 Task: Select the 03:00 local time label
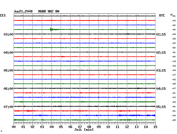coord(8,34)
